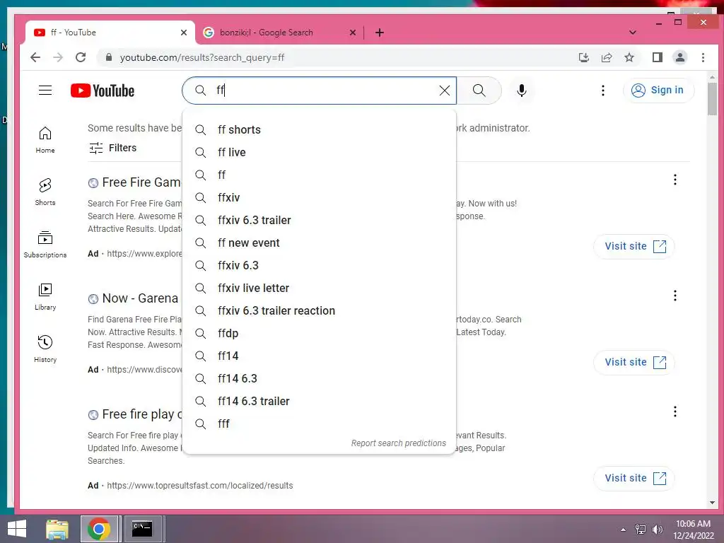This screenshot has width=724, height=543.
Task: Open more options for Now - Garena ad
Action: click(675, 296)
